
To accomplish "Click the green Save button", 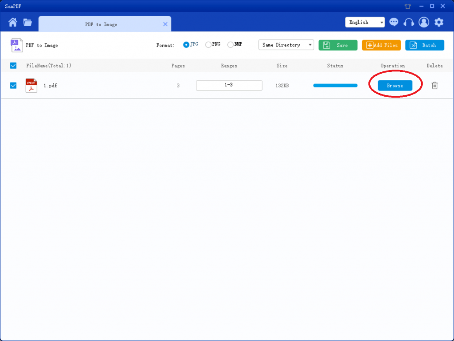I will pyautogui.click(x=338, y=45).
